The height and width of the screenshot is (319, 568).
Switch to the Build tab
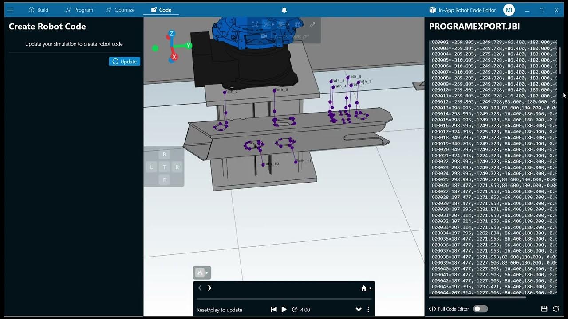tap(39, 9)
